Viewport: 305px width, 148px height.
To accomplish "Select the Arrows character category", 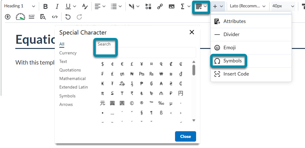I will (66, 105).
